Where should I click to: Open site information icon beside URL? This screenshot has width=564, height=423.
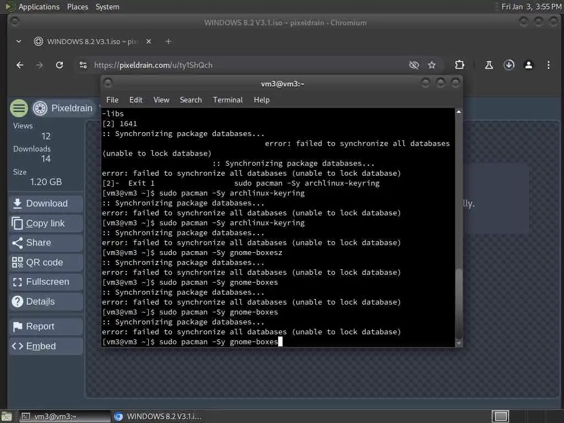pos(83,65)
